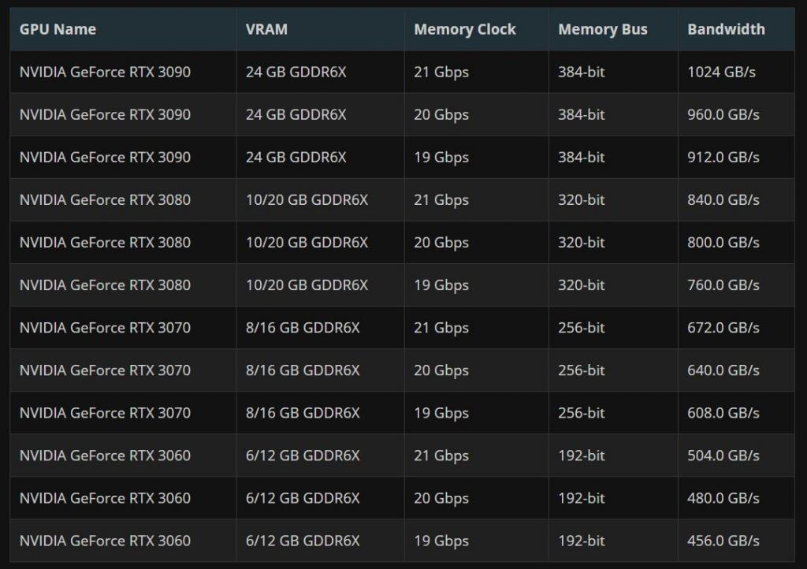This screenshot has height=569, width=807.
Task: Select the Memory Bus column header
Action: tap(602, 29)
